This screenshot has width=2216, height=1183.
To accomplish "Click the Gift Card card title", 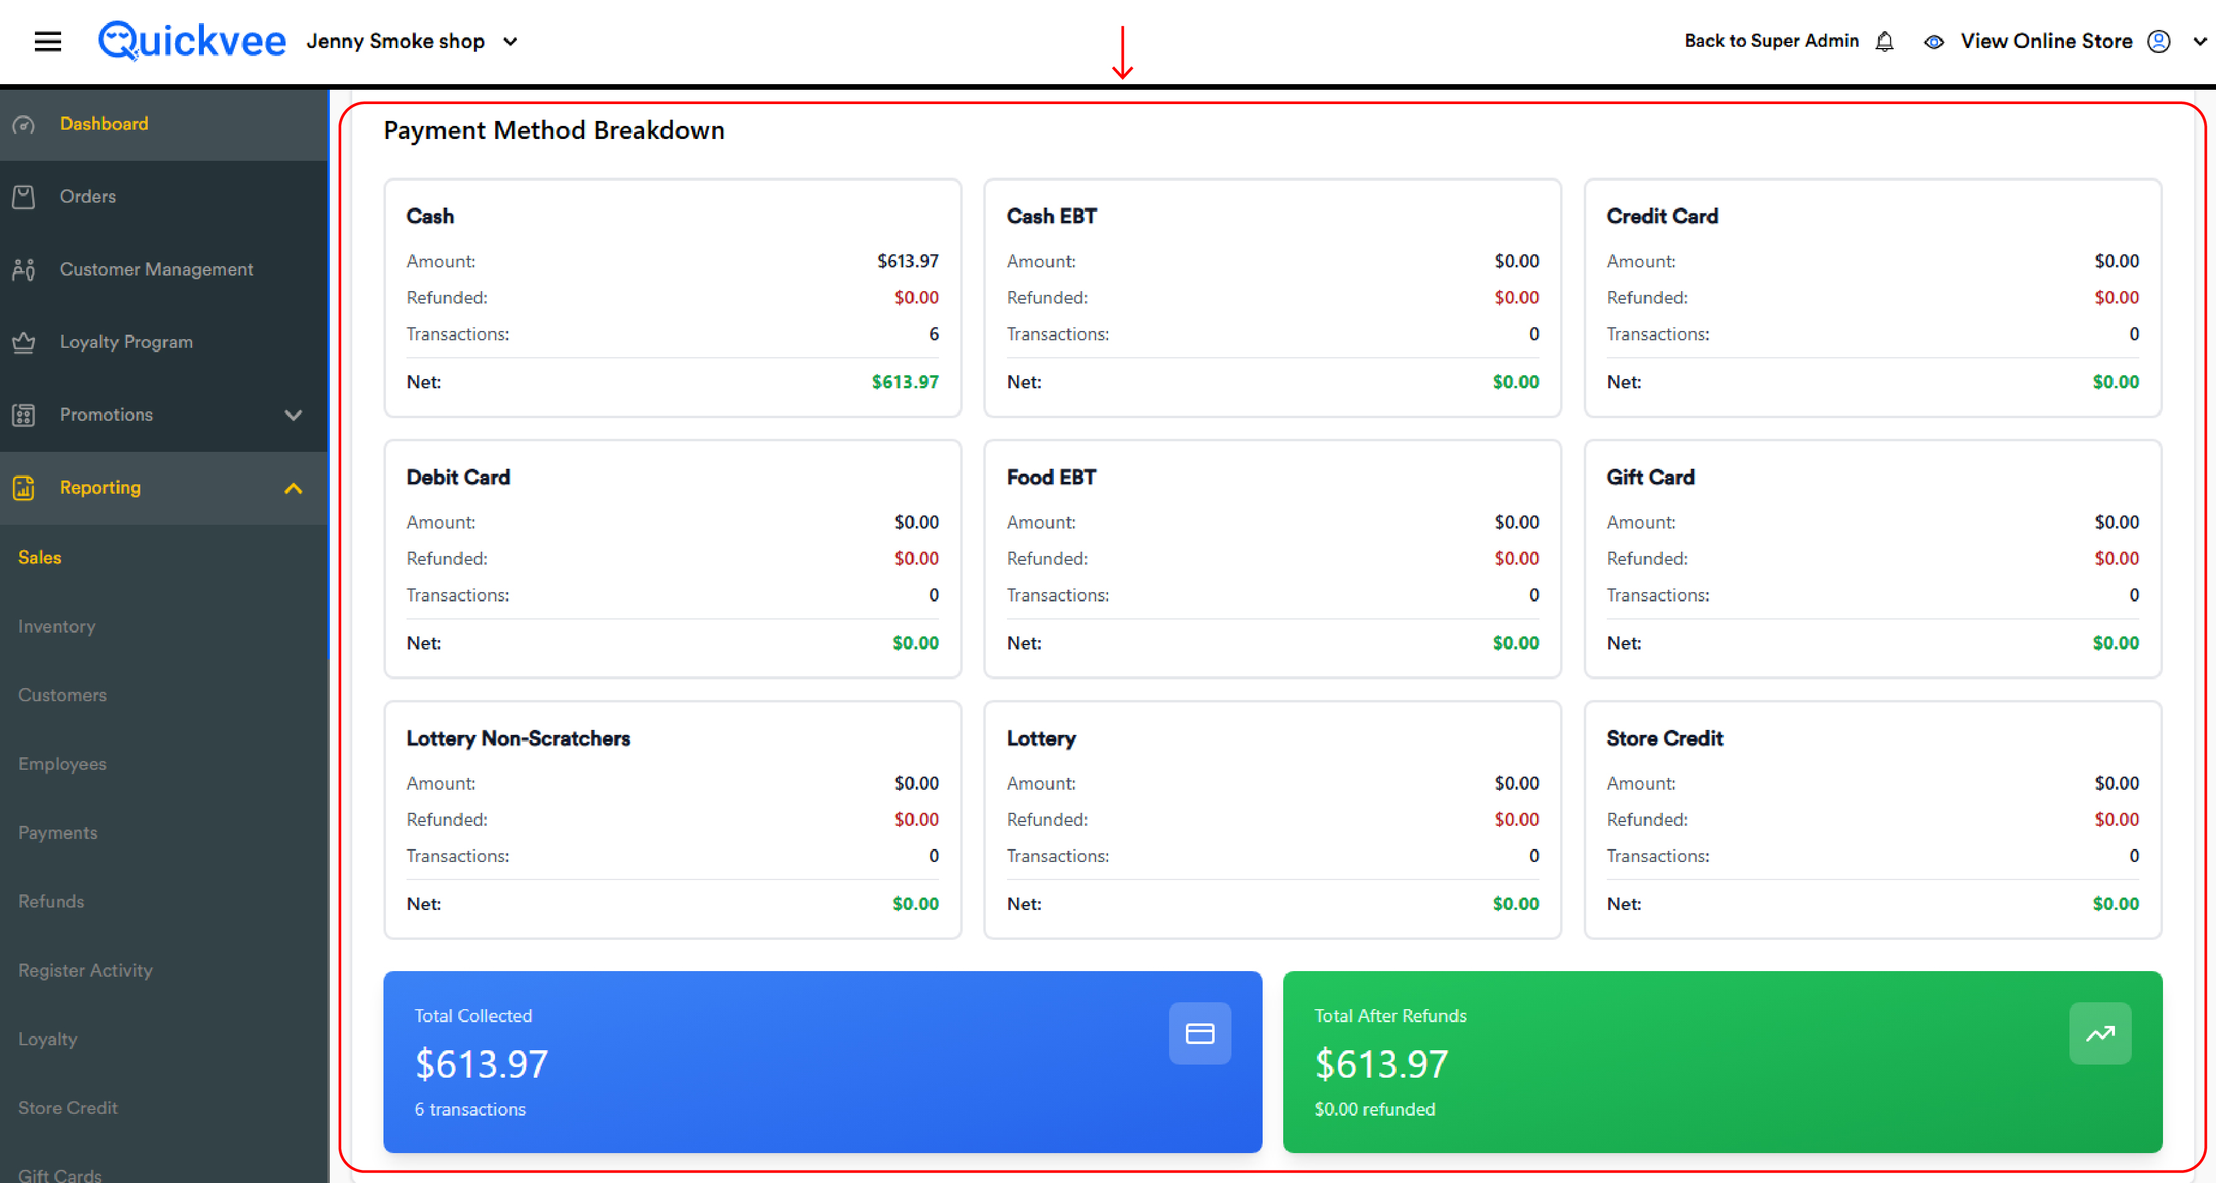I will [1650, 477].
